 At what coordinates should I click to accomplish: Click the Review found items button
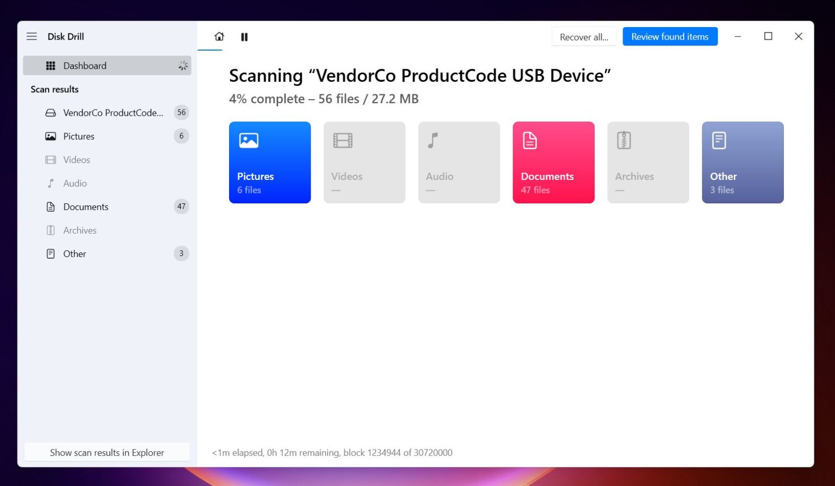click(x=670, y=37)
